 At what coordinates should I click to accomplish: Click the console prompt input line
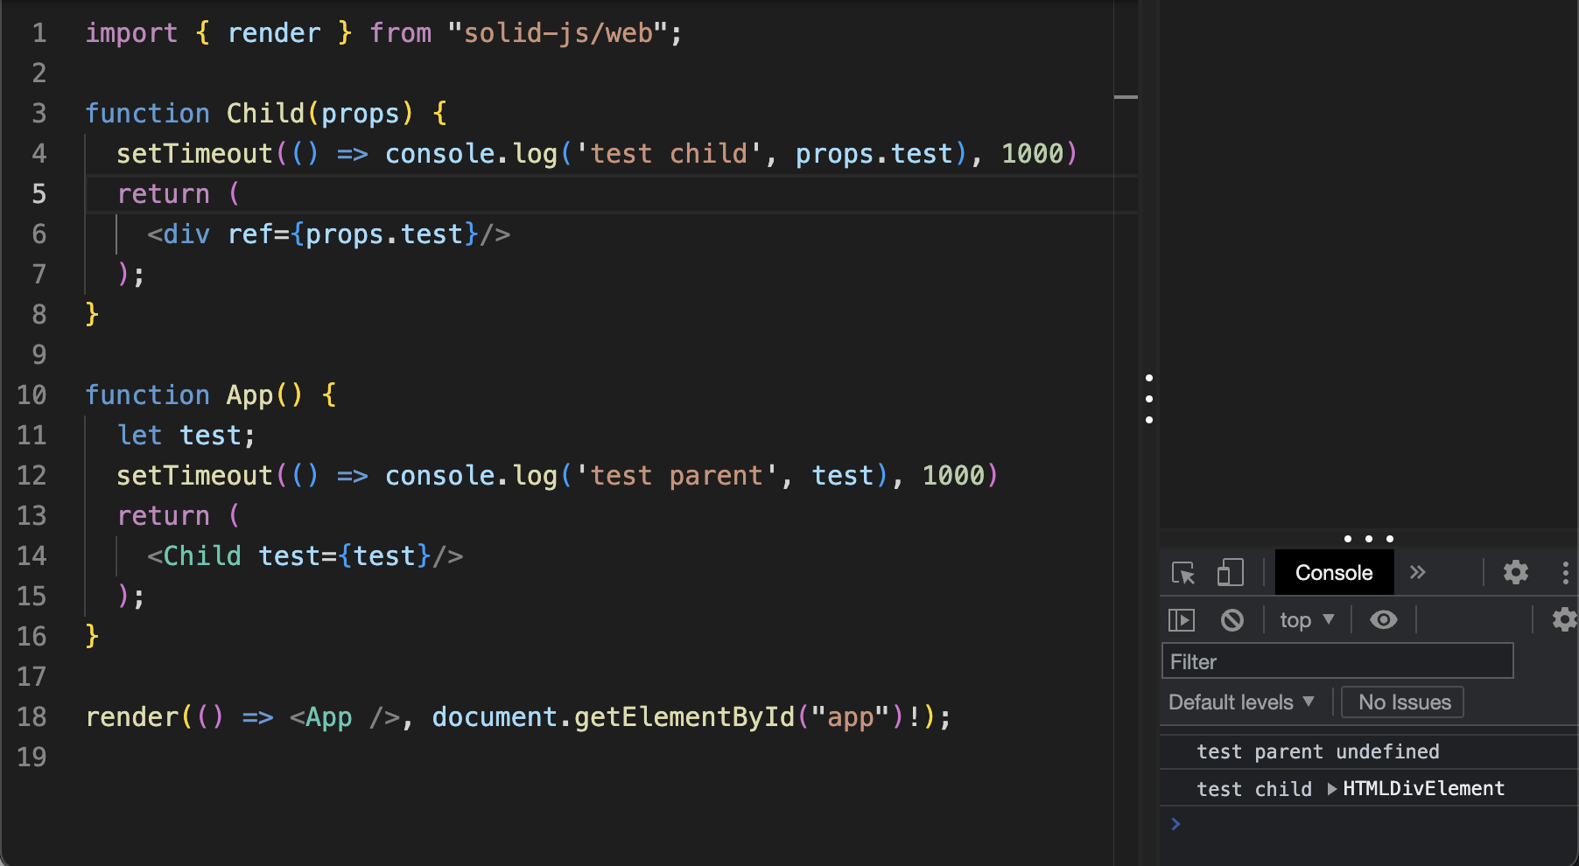(x=1369, y=824)
